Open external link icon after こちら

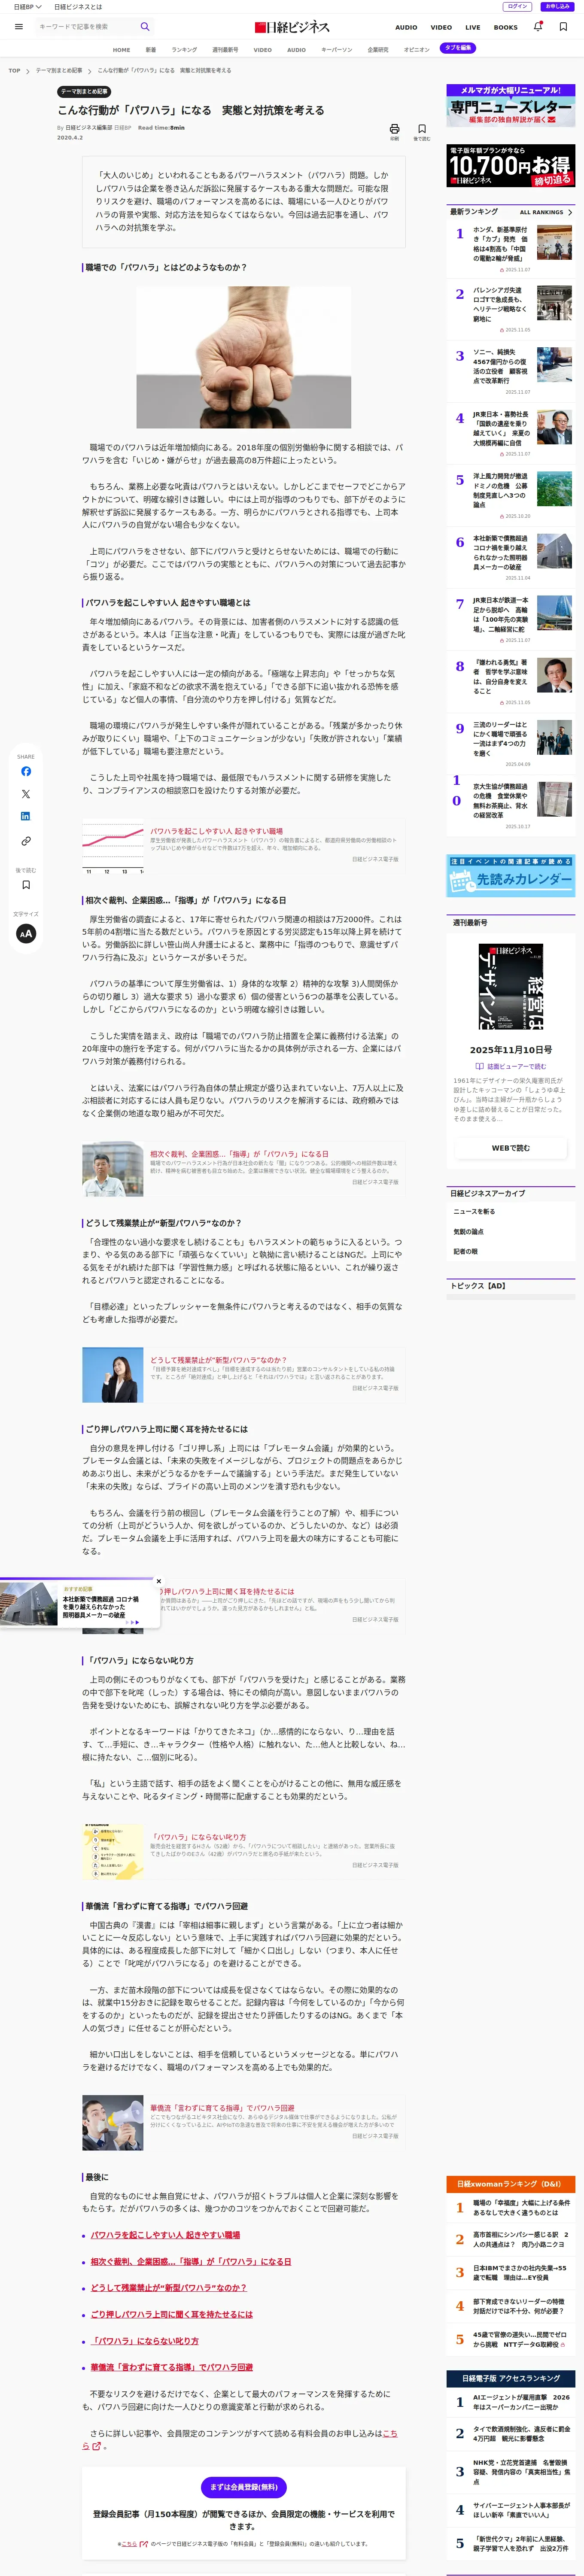click(x=97, y=2446)
